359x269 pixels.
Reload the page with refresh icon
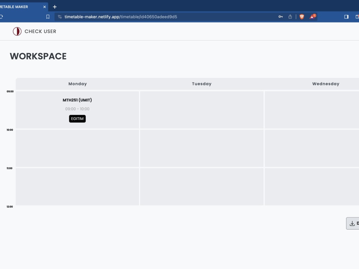[x=1, y=17]
